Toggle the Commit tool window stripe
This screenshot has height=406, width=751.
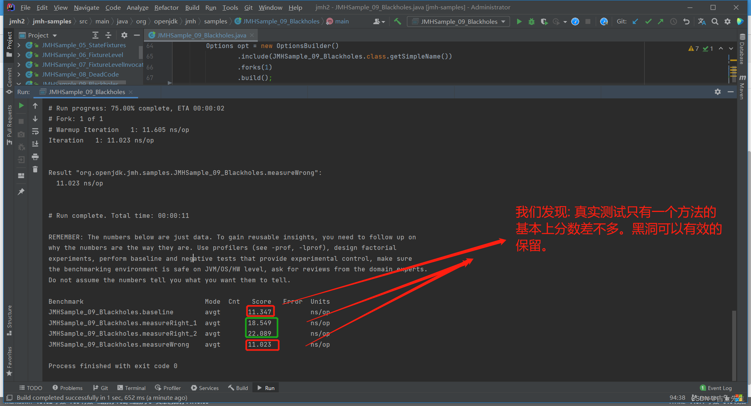(9, 81)
